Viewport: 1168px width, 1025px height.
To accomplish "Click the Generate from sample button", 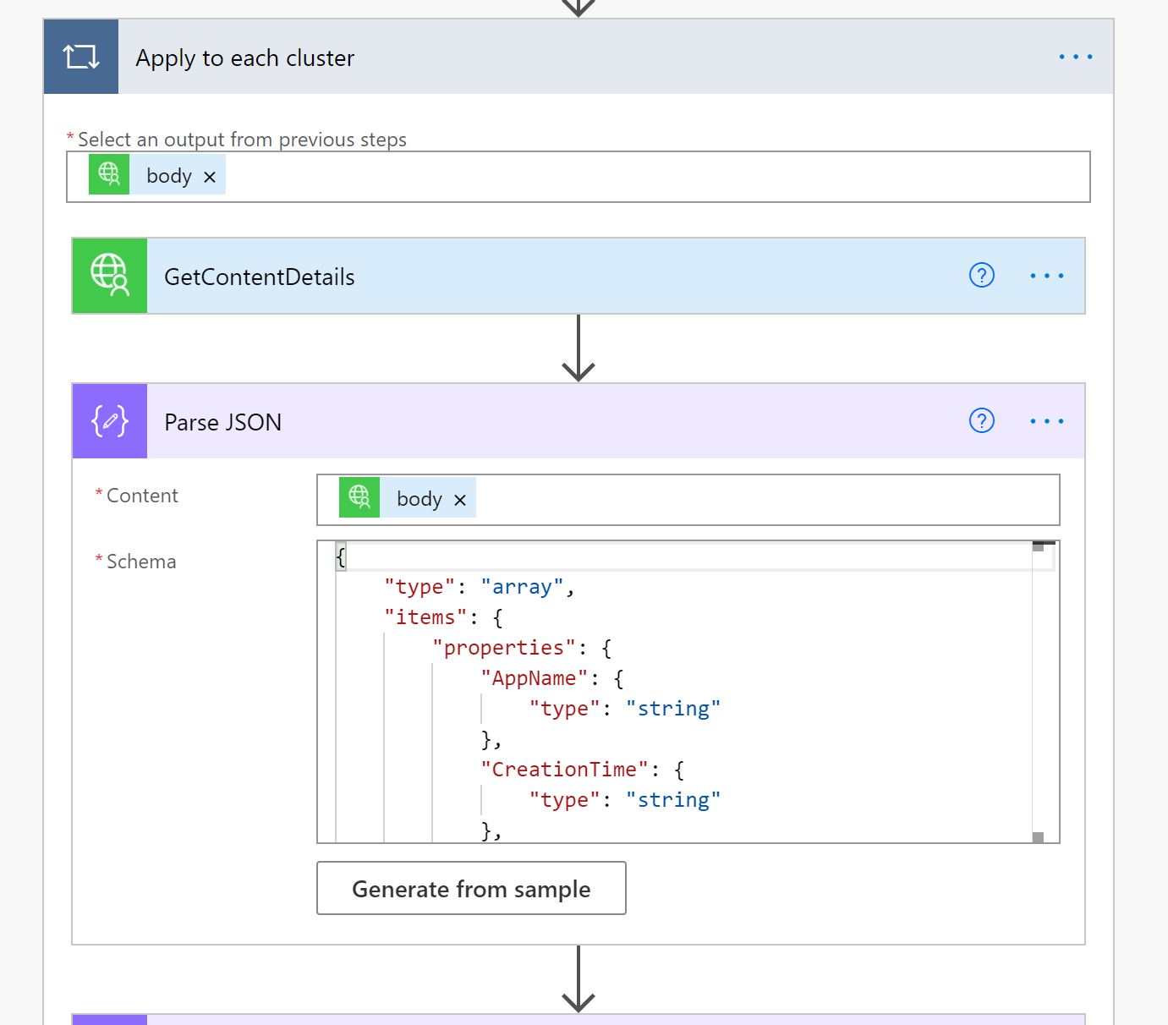I will 471,888.
